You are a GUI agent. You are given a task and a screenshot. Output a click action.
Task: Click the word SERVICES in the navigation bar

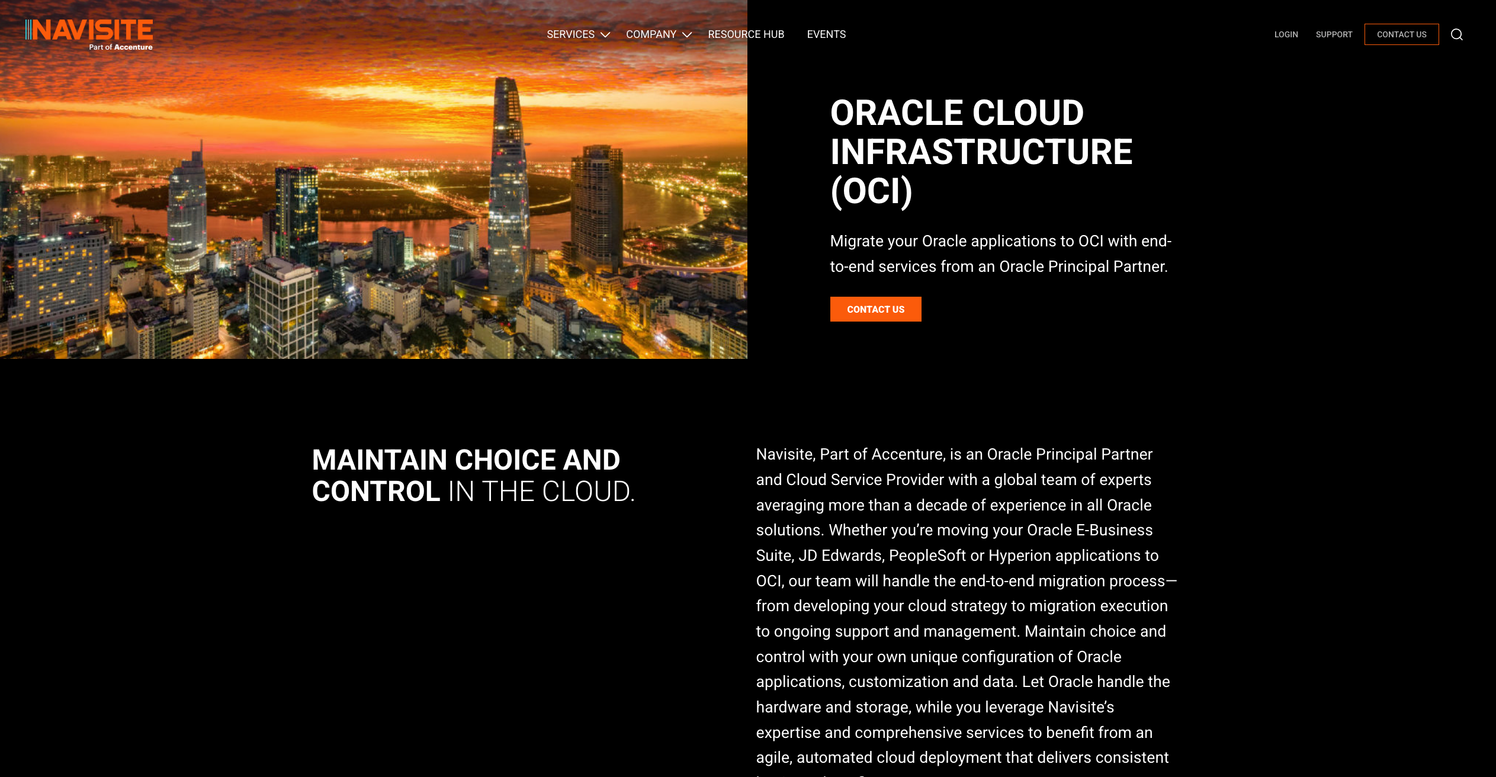coord(571,34)
